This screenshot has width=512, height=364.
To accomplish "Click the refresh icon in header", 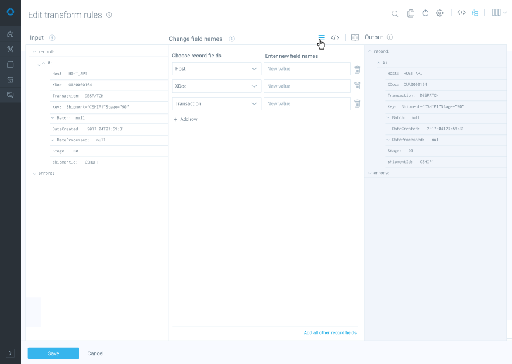I will point(425,13).
